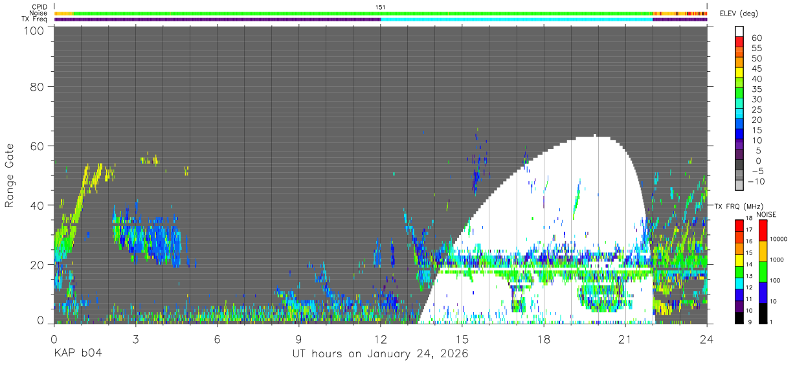
Task: Click the 'NOISE' legend title
Action: 765,214
